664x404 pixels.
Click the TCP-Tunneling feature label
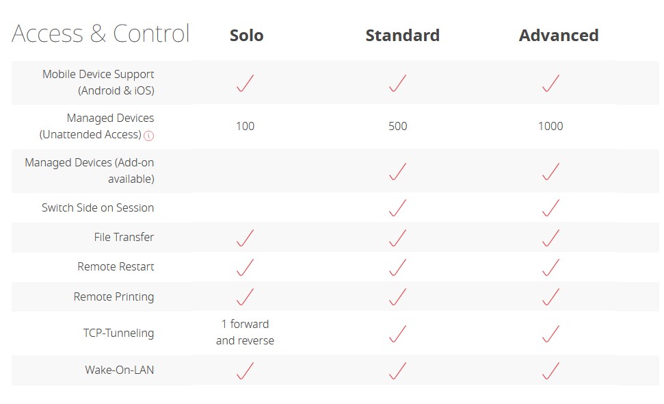pyautogui.click(x=118, y=333)
